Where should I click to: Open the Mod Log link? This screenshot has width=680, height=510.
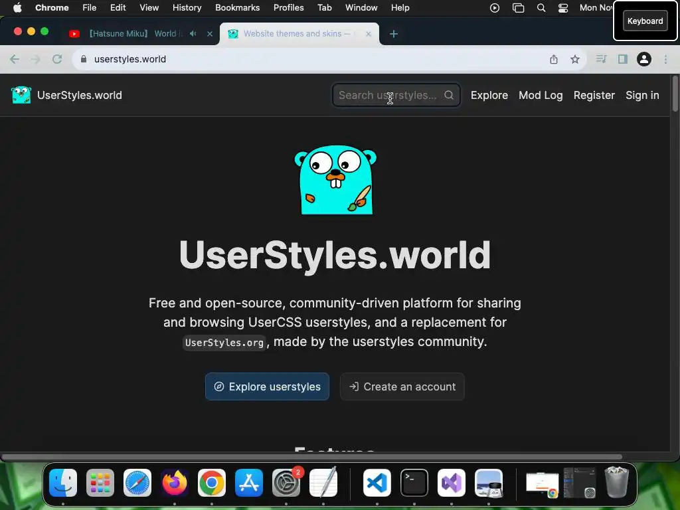[x=541, y=95]
